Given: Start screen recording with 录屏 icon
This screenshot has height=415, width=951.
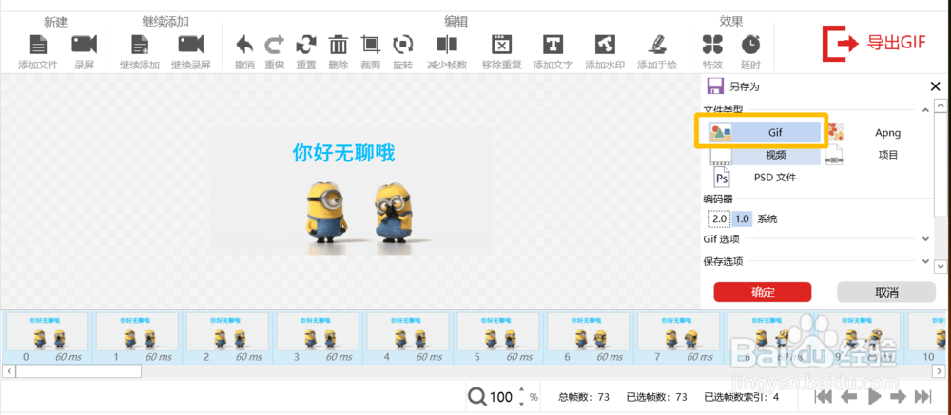Looking at the screenshot, I should pyautogui.click(x=85, y=45).
